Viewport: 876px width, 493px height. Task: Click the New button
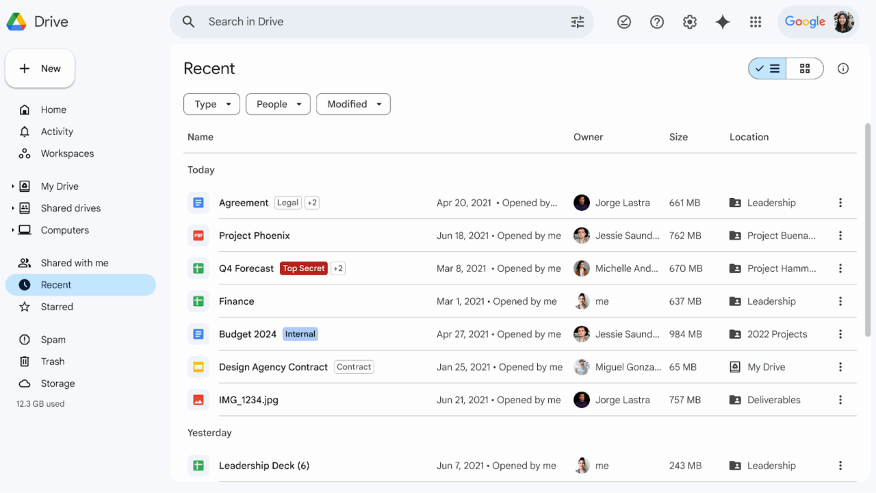click(x=40, y=68)
